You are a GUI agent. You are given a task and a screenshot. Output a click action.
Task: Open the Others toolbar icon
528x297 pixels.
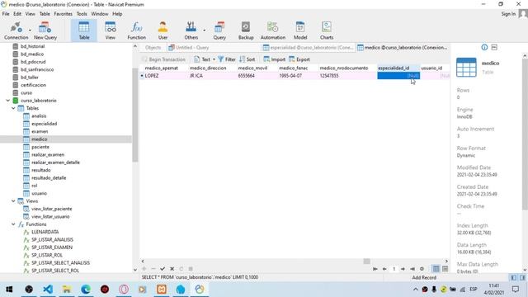click(x=191, y=31)
